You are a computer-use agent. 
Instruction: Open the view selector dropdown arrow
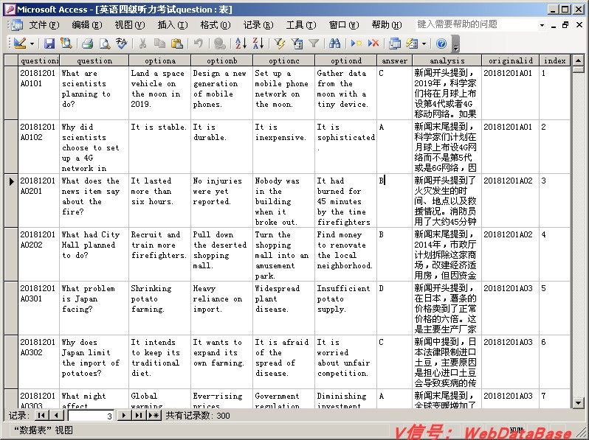[32, 44]
